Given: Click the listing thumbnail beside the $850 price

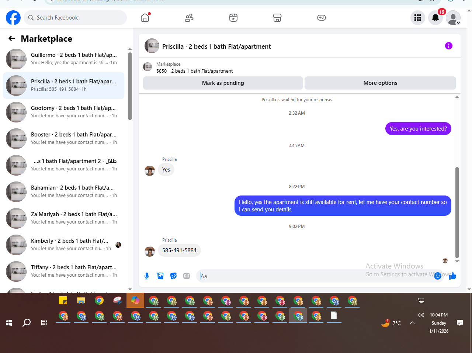Looking at the screenshot, I should (x=147, y=67).
